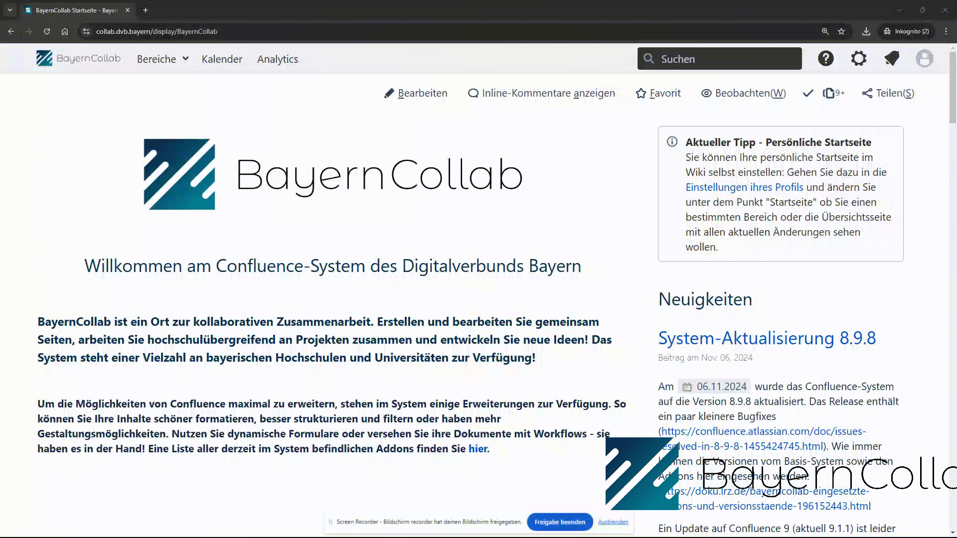Click BayernCollab logo in header
Screen dimensions: 957x538
(x=79, y=59)
